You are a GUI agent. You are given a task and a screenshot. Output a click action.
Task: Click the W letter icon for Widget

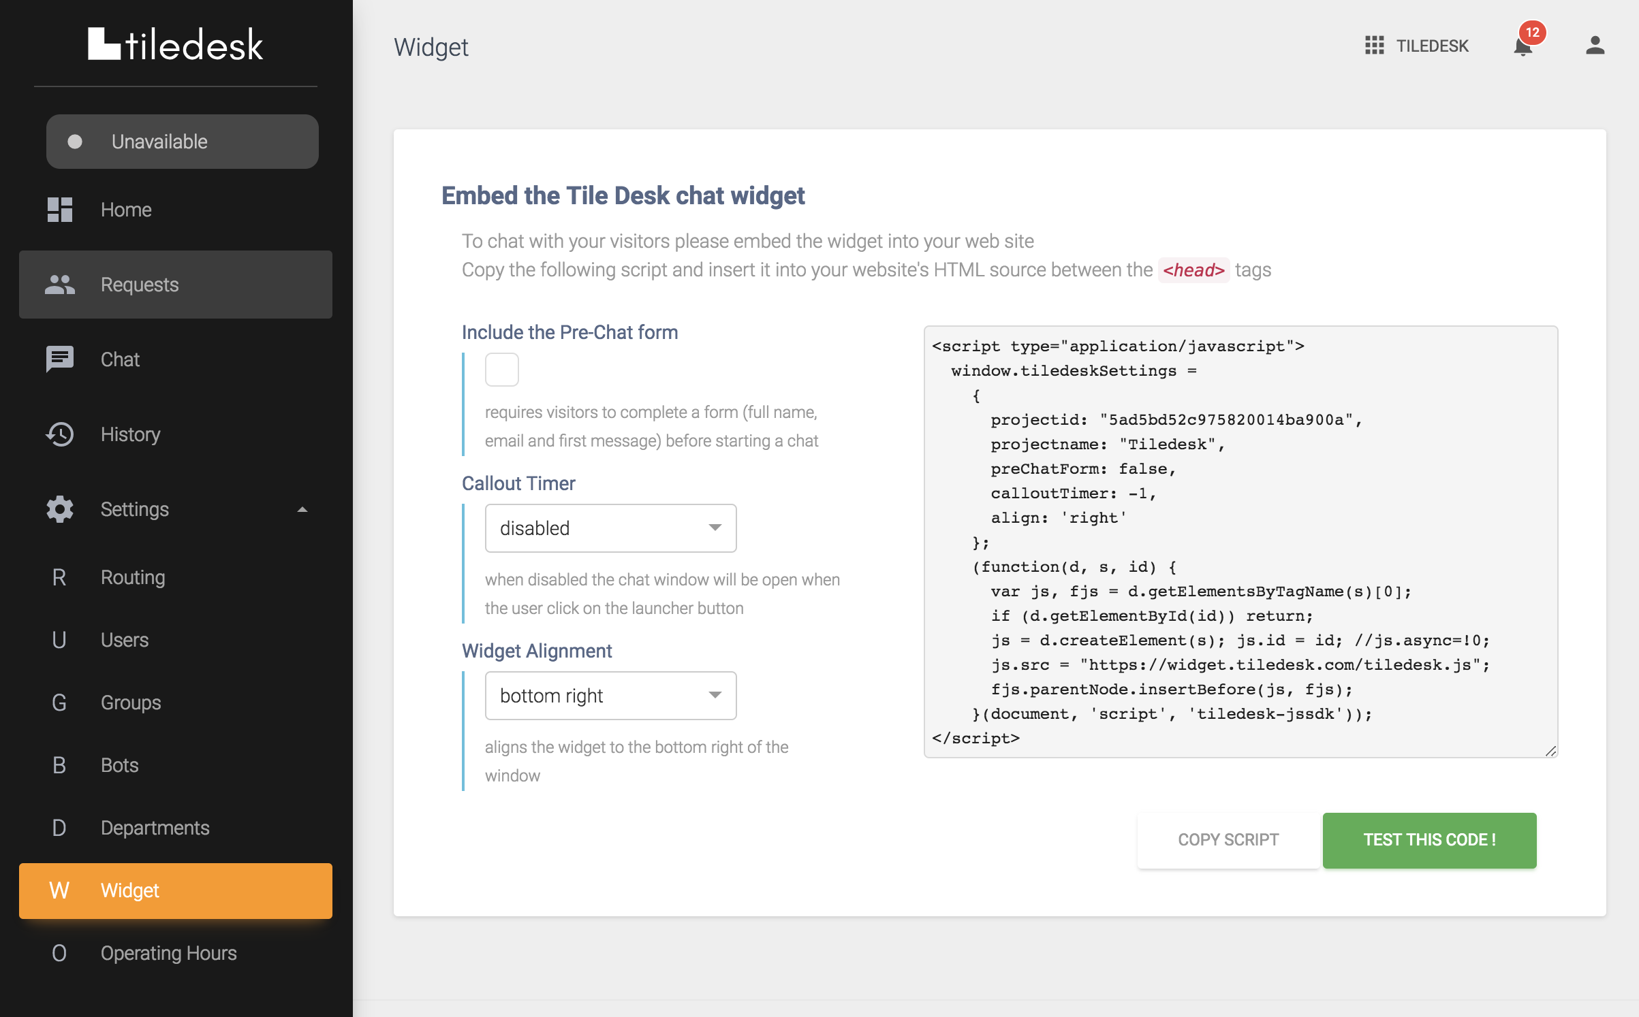pos(59,890)
